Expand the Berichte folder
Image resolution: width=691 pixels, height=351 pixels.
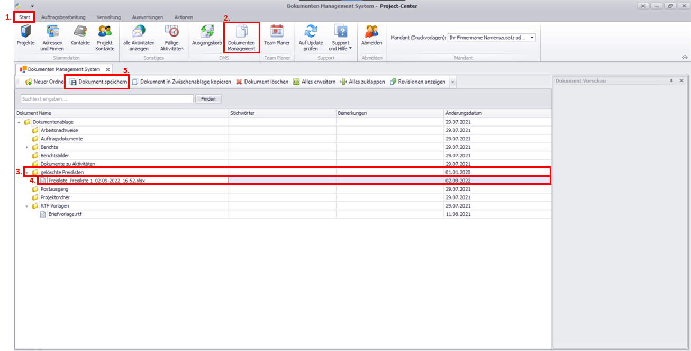tap(27, 147)
